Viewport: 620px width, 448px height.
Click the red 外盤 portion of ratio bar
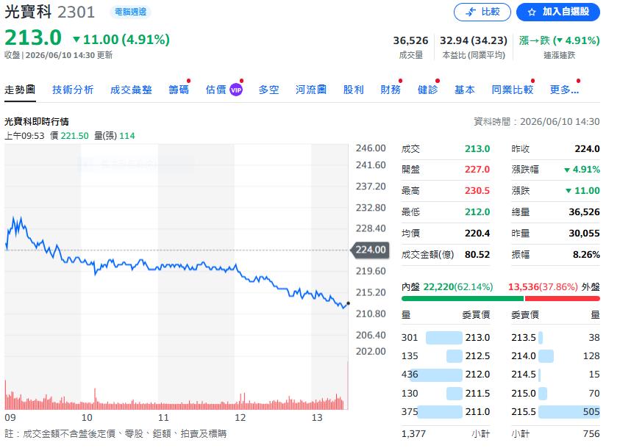point(563,299)
